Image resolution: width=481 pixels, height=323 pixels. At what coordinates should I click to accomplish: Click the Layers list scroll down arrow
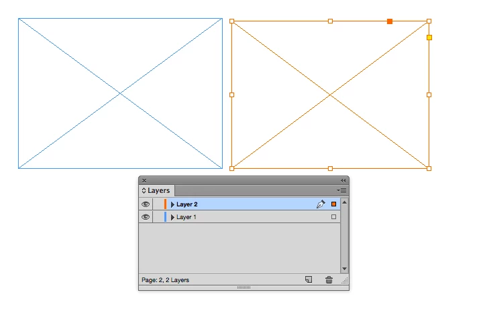coord(345,269)
